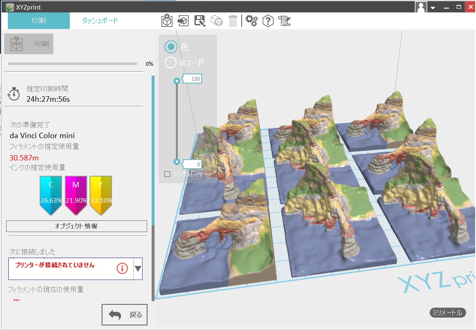
Task: Open help with the question mark icon
Action: 268,21
